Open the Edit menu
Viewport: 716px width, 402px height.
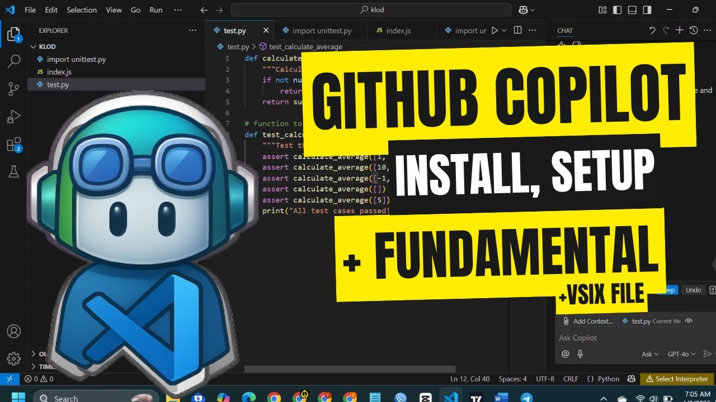click(51, 10)
